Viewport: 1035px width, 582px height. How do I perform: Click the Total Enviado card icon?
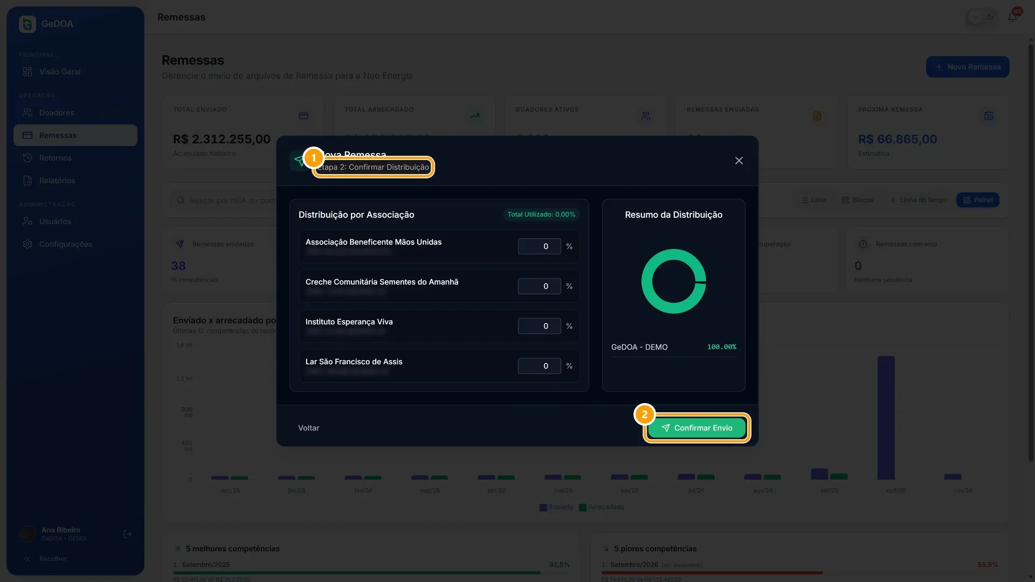[x=303, y=116]
